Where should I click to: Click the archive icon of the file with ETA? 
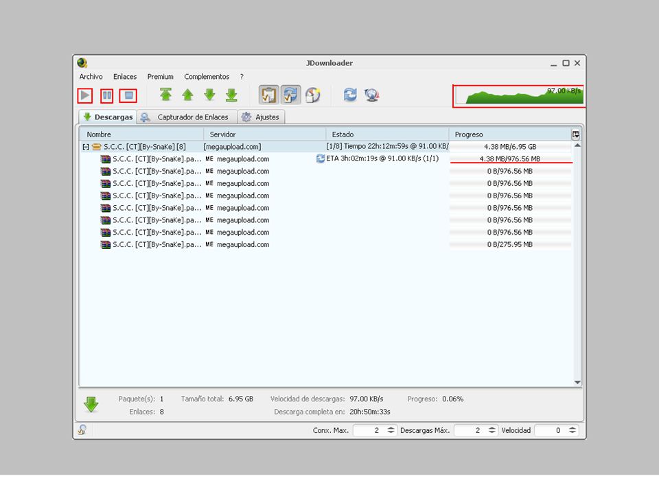click(x=106, y=159)
